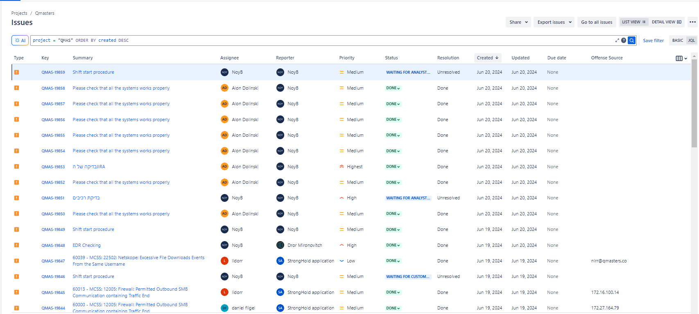Sort by the Priority column header

coord(347,58)
